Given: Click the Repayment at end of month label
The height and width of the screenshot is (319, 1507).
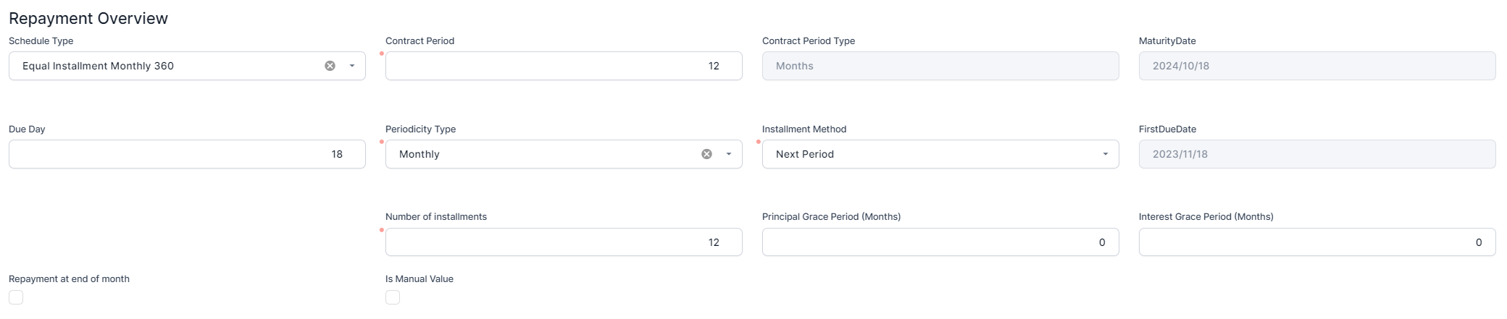Looking at the screenshot, I should click(x=69, y=279).
